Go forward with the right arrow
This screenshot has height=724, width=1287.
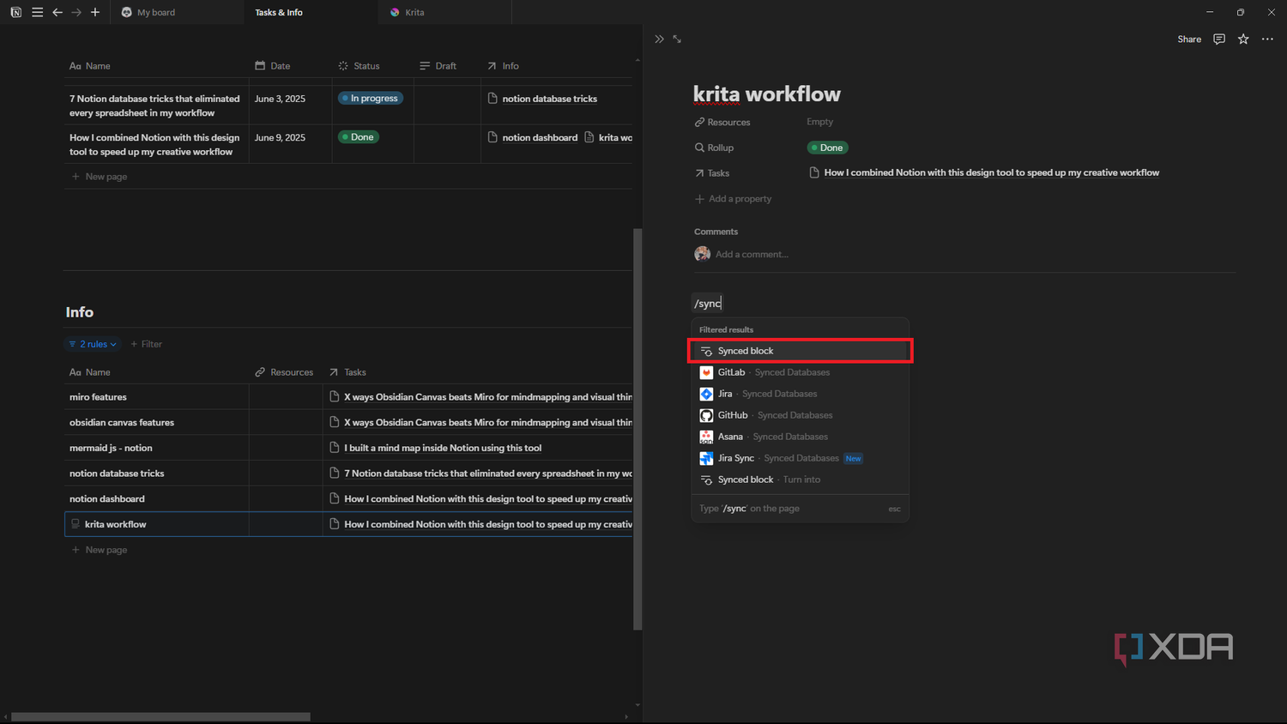click(x=76, y=12)
